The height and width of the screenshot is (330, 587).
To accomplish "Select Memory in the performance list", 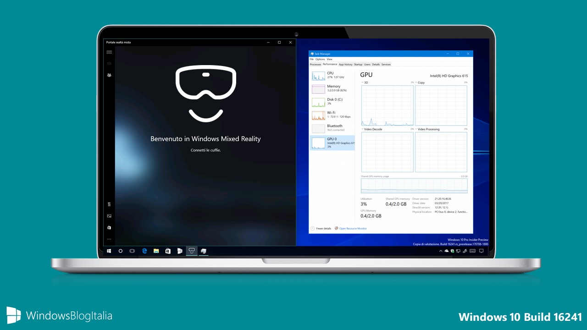I will [332, 88].
